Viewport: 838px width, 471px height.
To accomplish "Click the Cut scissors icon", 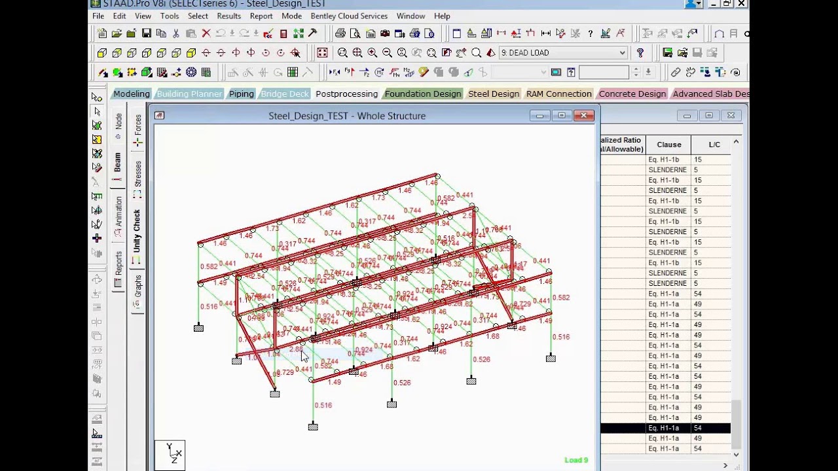I will [x=175, y=33].
